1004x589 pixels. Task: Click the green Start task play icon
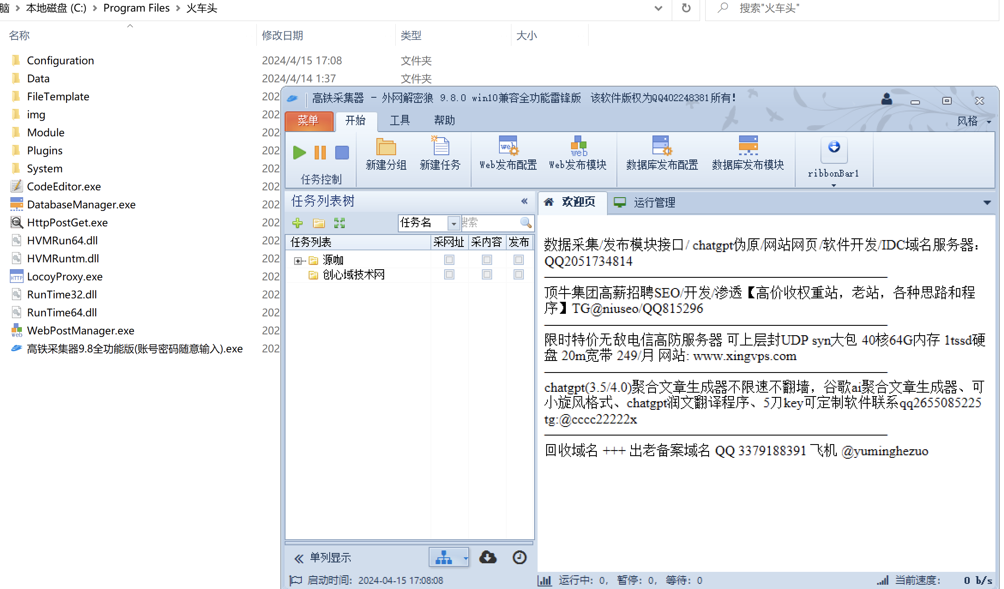[299, 153]
